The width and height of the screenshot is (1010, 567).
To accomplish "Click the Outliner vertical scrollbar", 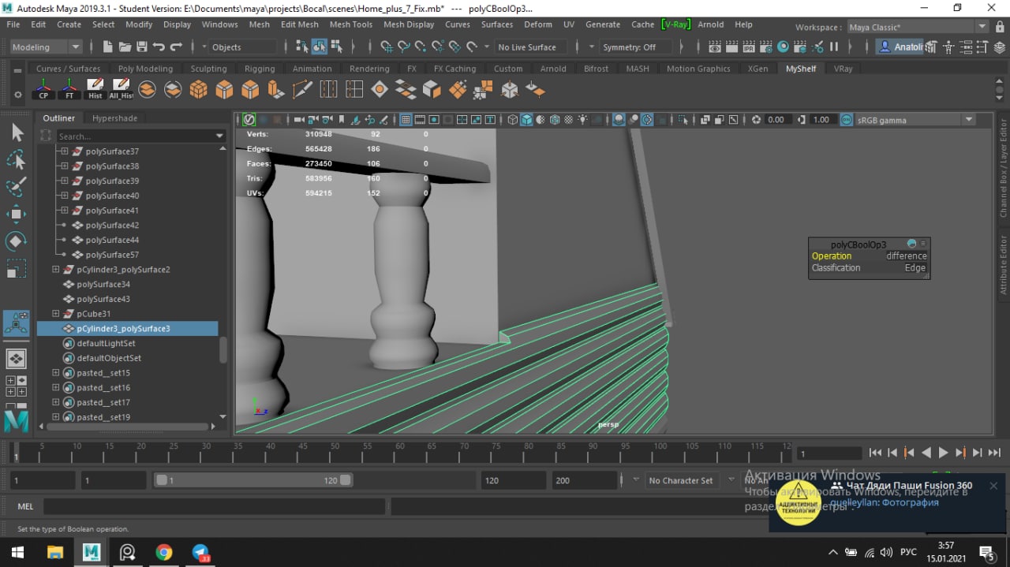I will click(x=223, y=349).
